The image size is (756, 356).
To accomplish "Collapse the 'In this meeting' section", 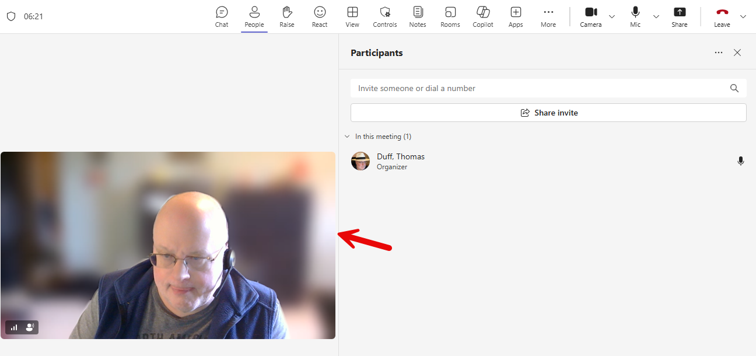I will pyautogui.click(x=347, y=137).
